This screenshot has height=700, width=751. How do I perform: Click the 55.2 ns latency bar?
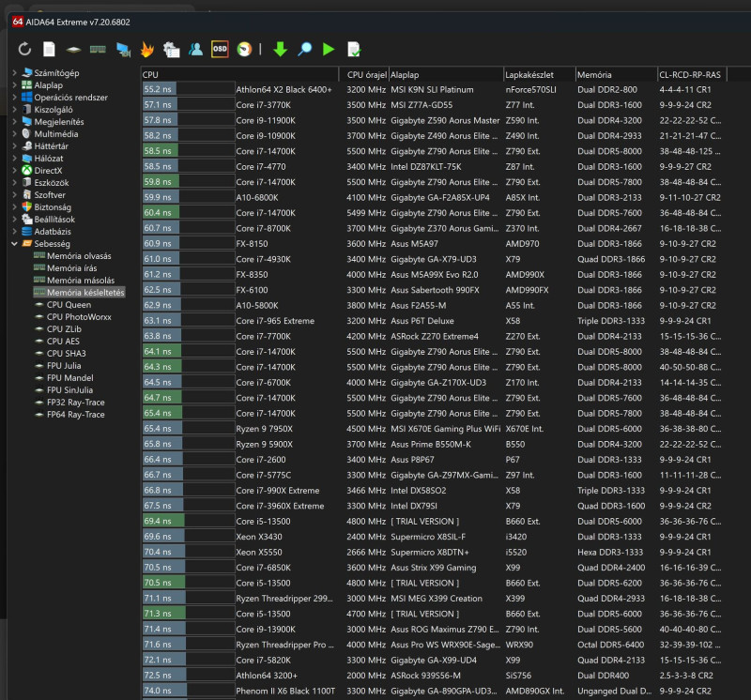pyautogui.click(x=189, y=89)
